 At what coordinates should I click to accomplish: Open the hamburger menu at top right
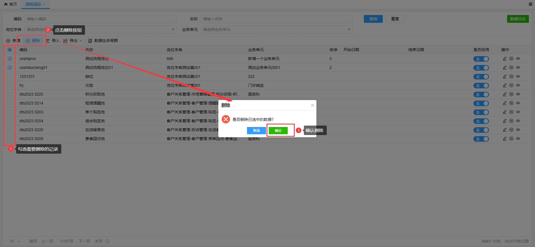[530, 4]
